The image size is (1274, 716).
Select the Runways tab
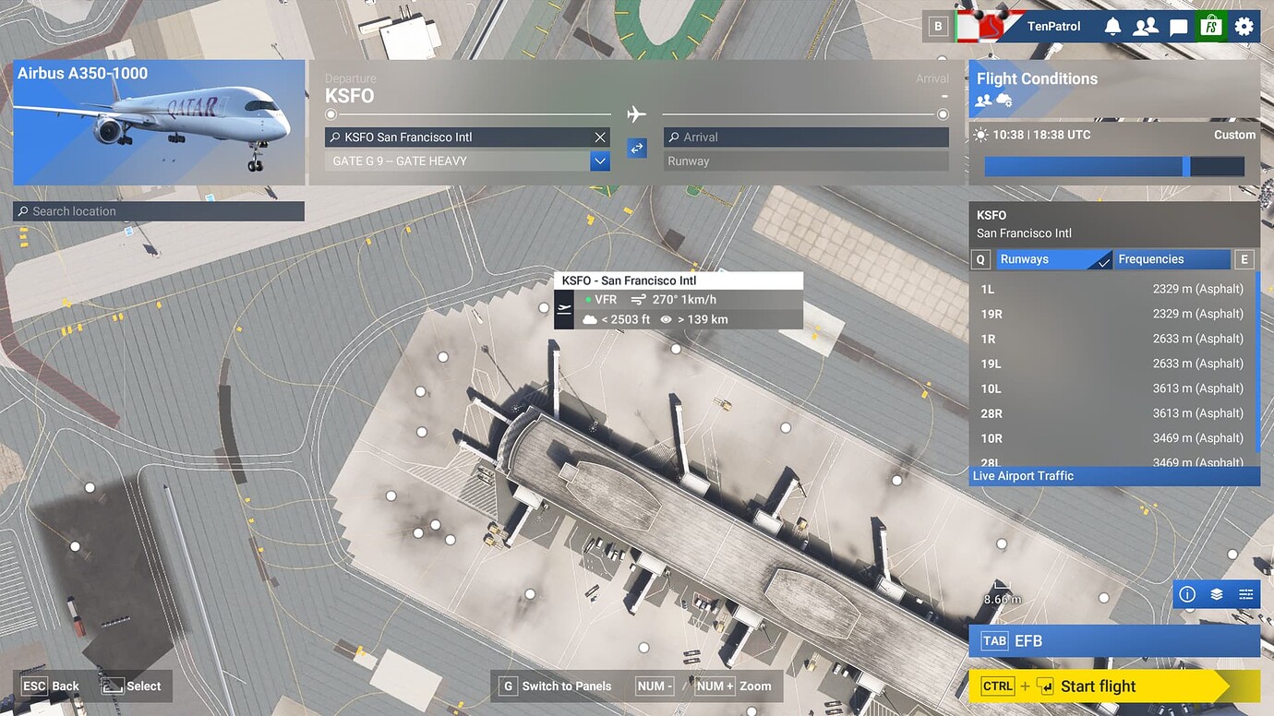1052,259
